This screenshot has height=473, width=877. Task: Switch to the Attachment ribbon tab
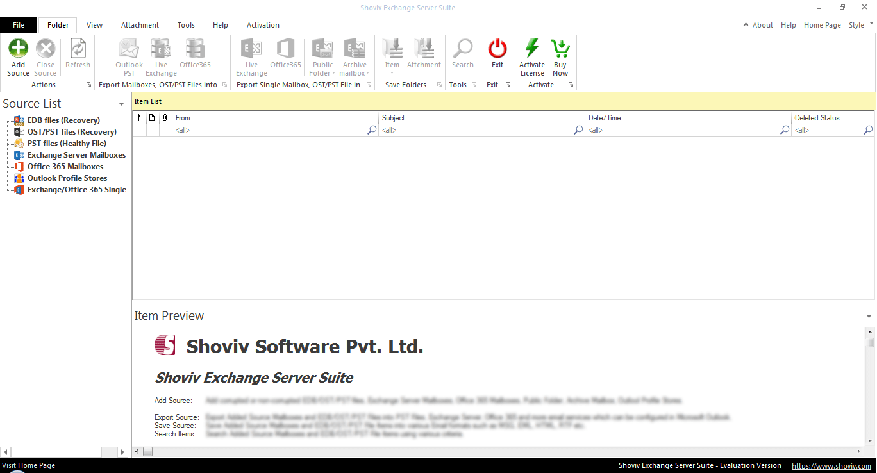click(140, 25)
